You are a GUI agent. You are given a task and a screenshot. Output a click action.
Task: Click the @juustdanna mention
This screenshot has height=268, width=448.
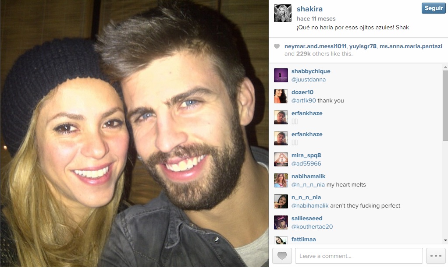[x=309, y=80]
